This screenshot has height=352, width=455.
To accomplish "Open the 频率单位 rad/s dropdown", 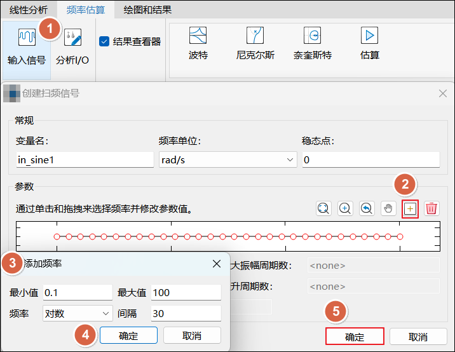I will pyautogui.click(x=227, y=159).
